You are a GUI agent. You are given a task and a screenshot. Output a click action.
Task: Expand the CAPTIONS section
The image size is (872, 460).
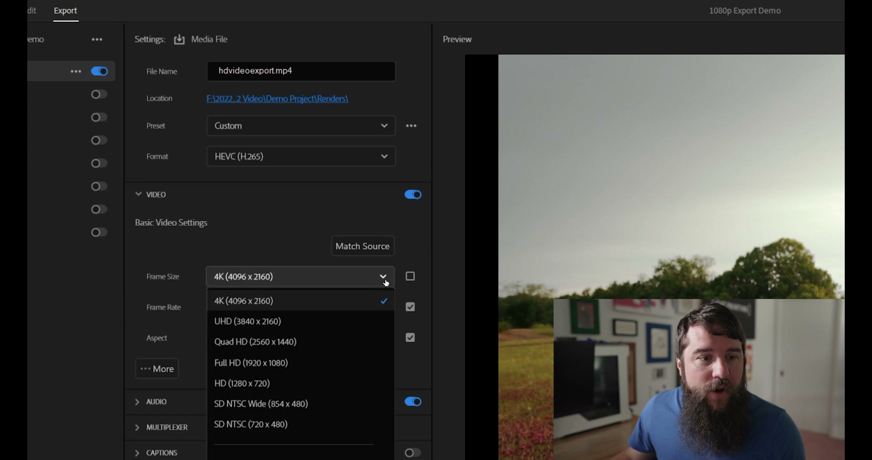137,453
